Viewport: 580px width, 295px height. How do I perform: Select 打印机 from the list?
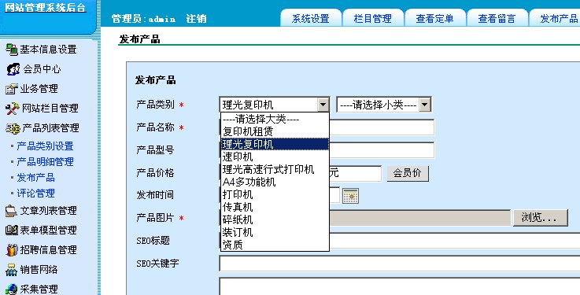point(275,194)
